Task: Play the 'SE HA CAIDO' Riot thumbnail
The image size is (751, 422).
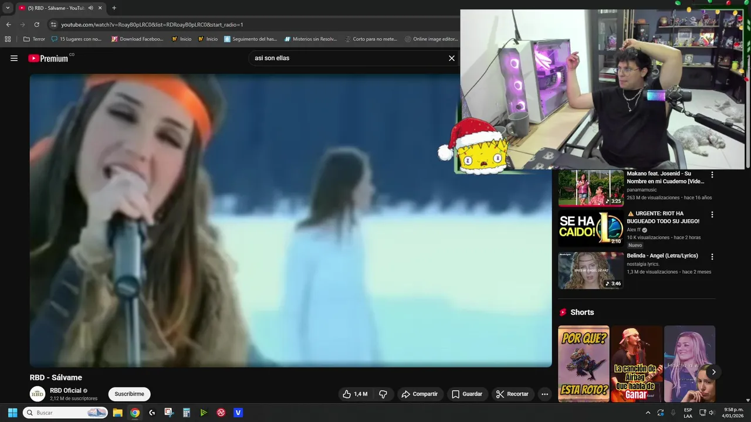Action: [x=591, y=229]
